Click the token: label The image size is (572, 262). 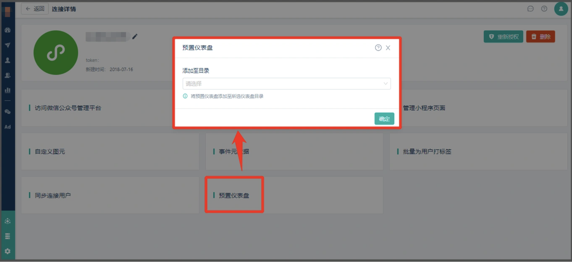pyautogui.click(x=92, y=60)
